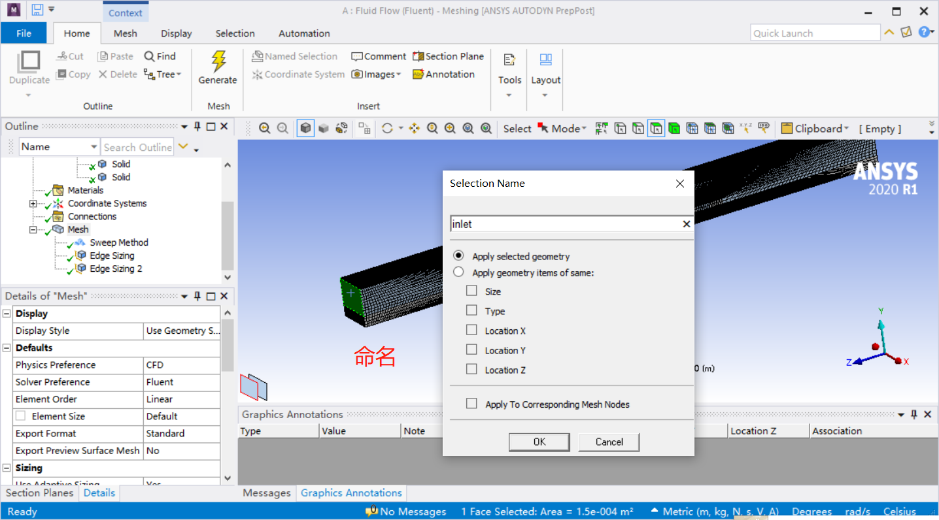Image resolution: width=939 pixels, height=520 pixels.
Task: Open the Section Planes panel tab
Action: coord(40,493)
